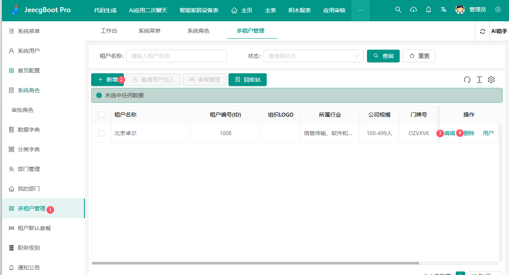The image size is (509, 275).
Task: Click the cloud download icon in header
Action: coord(414,9)
